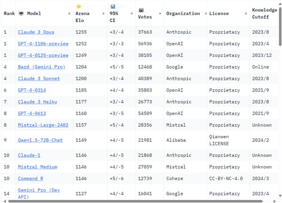Viewport: 282px width, 203px height.
Task: Click the ballot box icon above Votes
Action: click(141, 10)
